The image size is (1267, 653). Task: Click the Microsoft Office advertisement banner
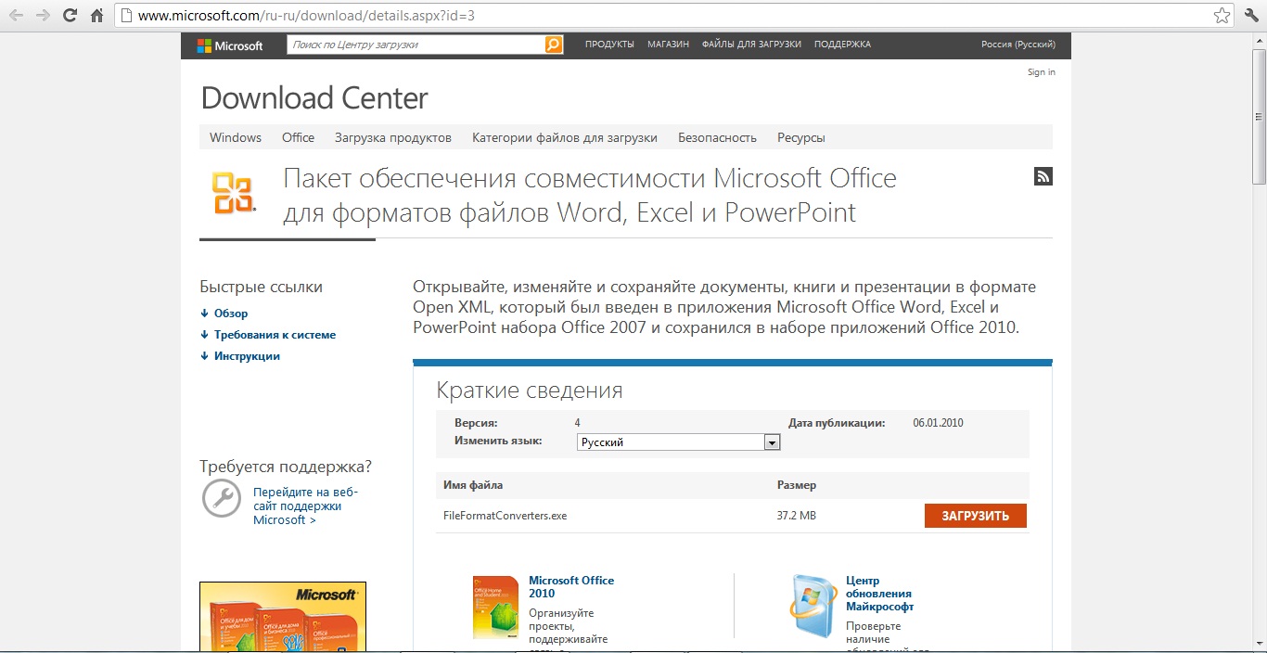coord(283,617)
